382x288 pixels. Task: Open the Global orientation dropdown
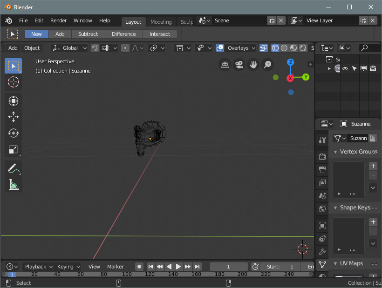click(x=69, y=48)
